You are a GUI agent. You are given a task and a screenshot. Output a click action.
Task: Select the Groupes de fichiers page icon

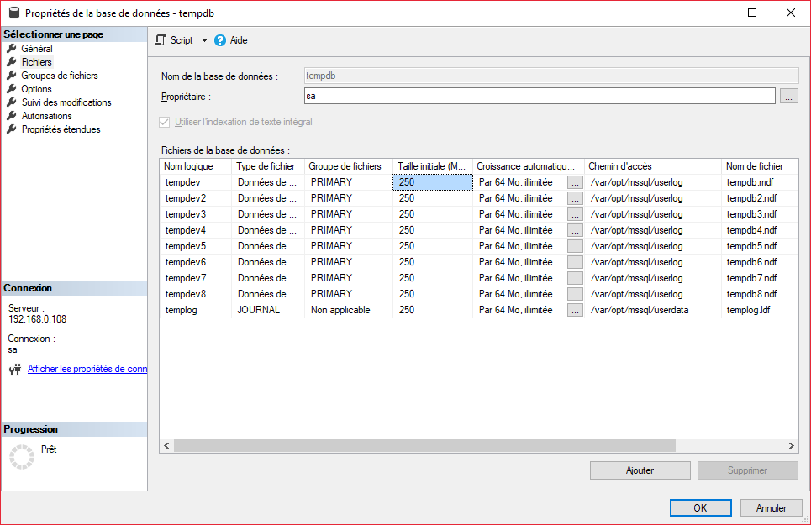point(12,76)
